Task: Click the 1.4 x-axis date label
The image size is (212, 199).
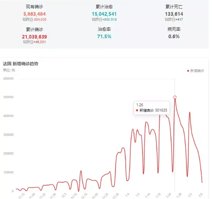Action: [127, 195]
